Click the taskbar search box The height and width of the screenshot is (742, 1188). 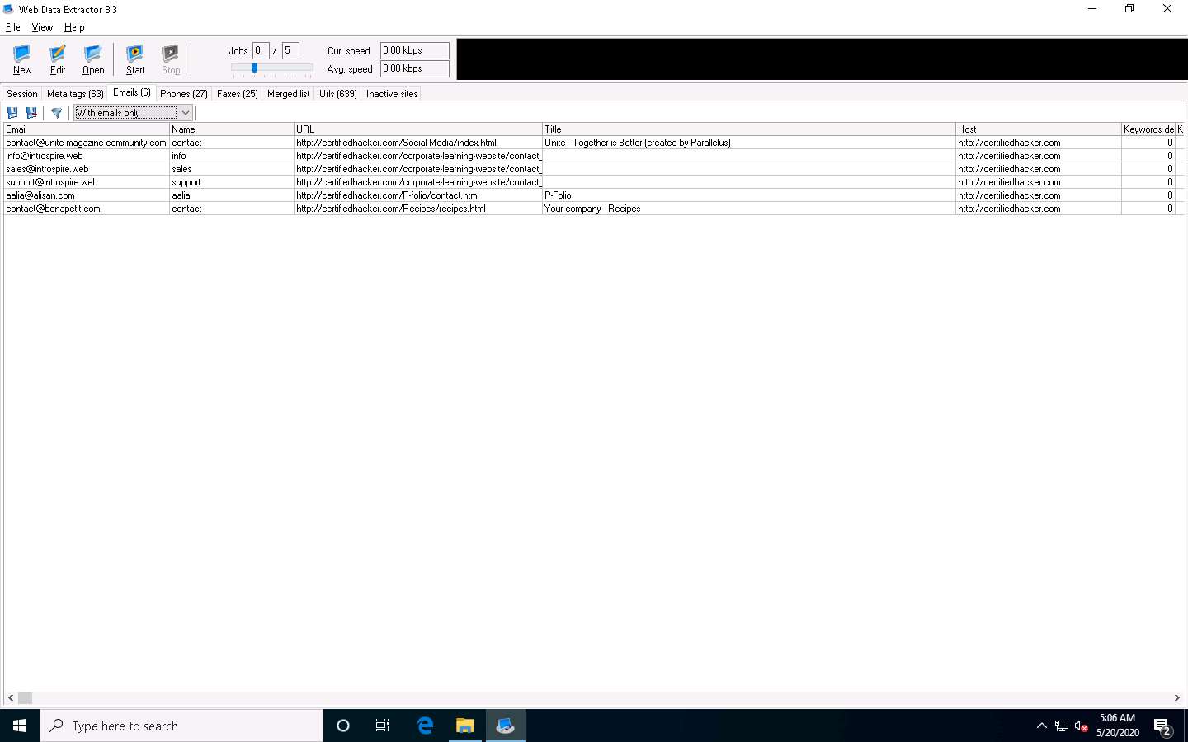[181, 726]
